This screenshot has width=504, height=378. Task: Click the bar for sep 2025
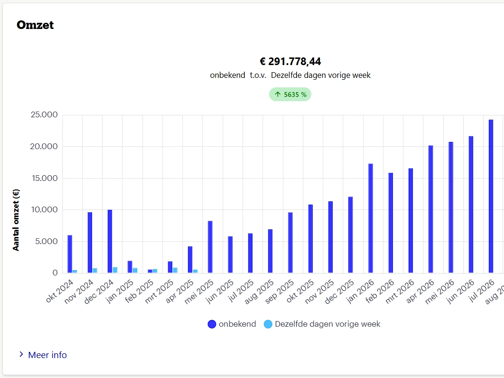click(290, 243)
